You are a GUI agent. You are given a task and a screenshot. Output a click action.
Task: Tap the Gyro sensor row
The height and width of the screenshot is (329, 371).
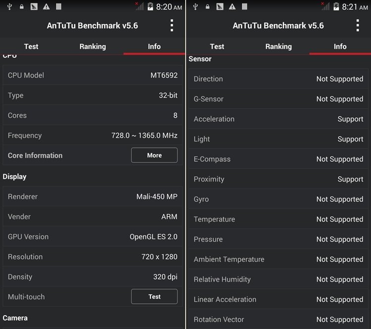pyautogui.click(x=278, y=199)
